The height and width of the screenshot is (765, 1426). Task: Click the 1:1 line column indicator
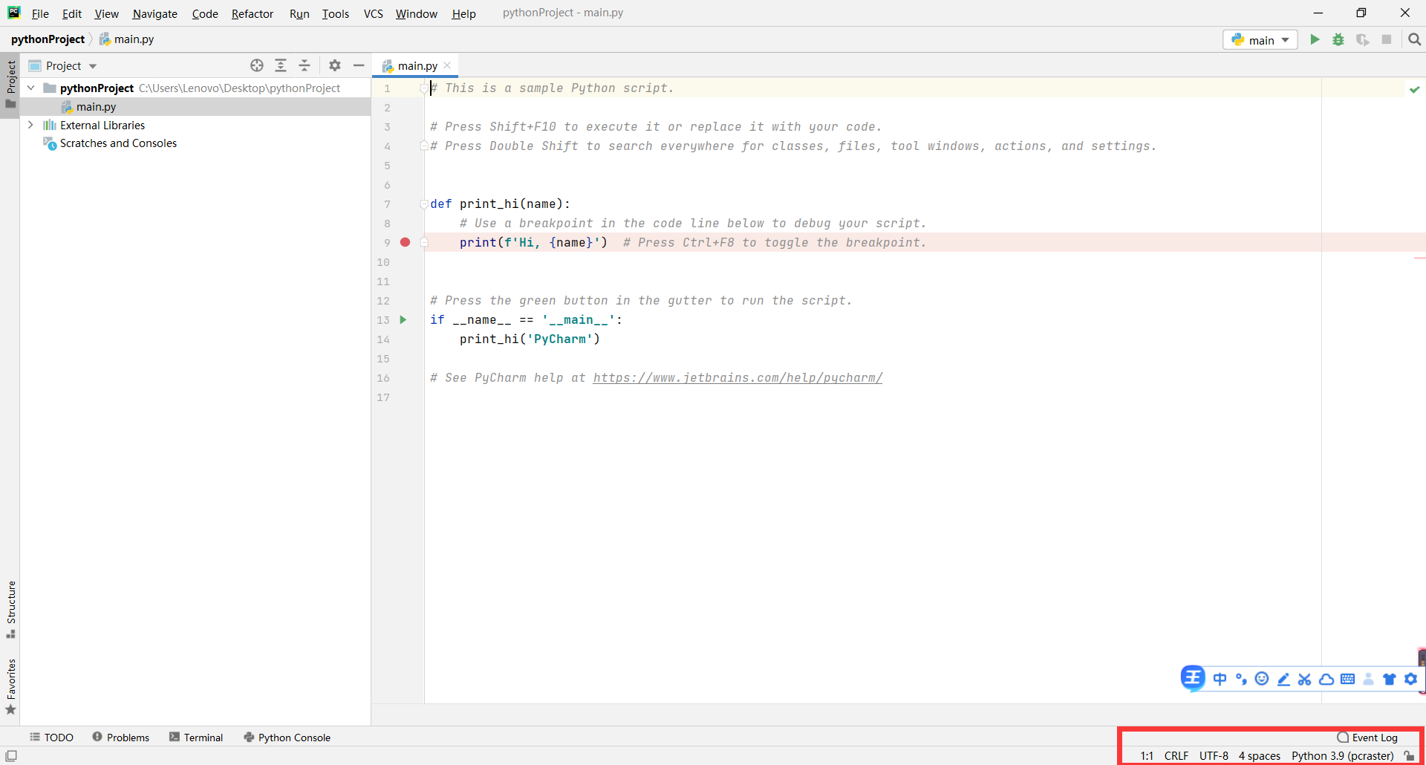(x=1147, y=755)
